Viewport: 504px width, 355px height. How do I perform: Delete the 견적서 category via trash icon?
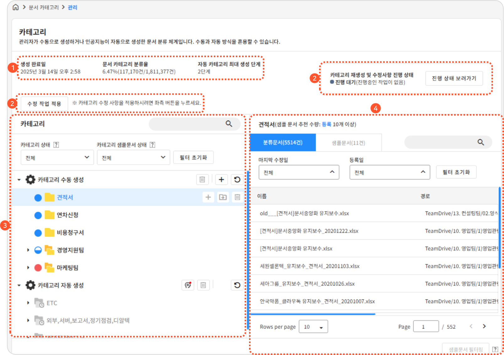pyautogui.click(x=237, y=197)
